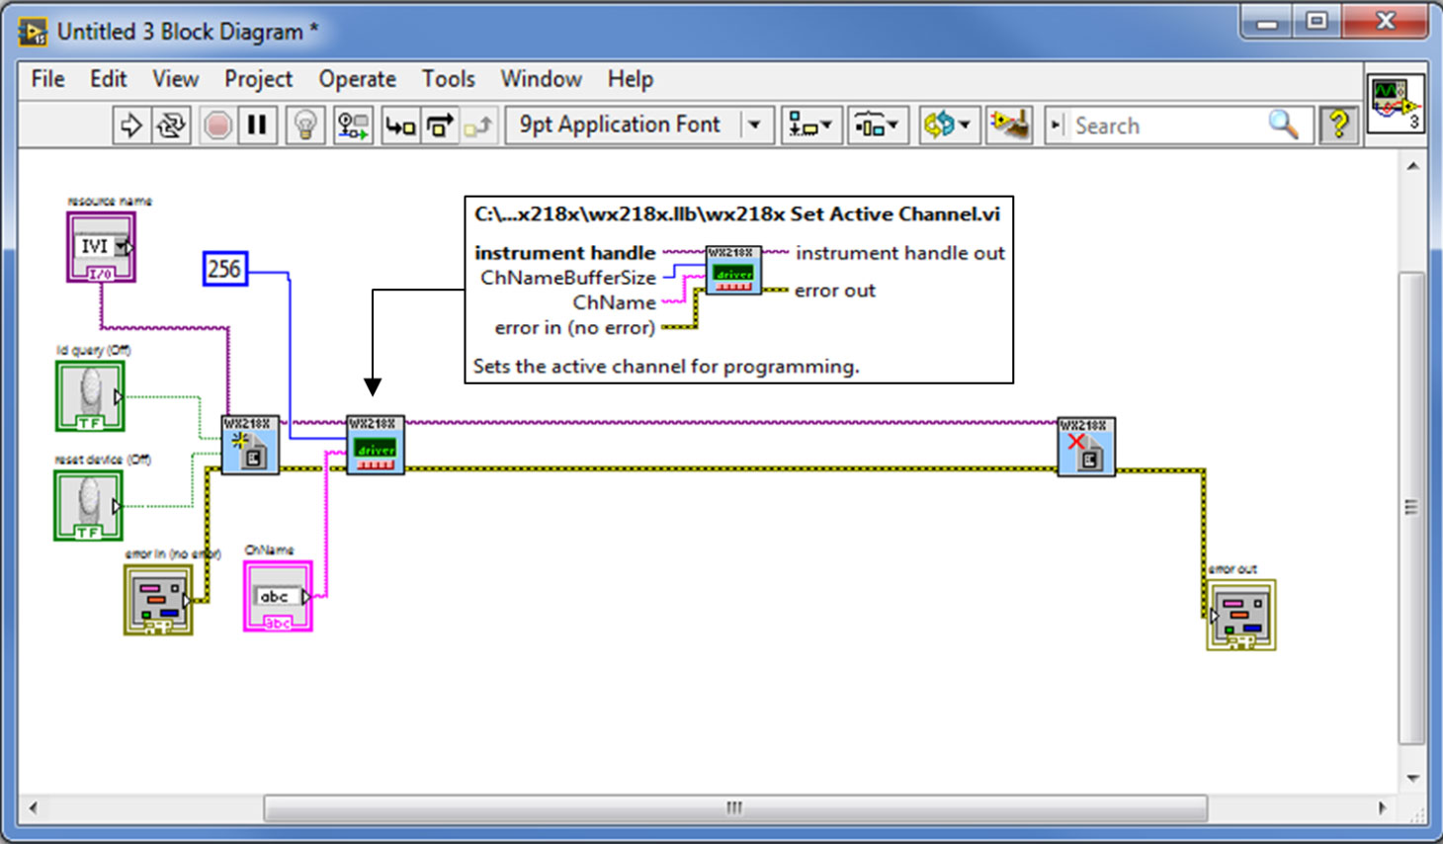Open the Context Help question mark

coord(1338,126)
